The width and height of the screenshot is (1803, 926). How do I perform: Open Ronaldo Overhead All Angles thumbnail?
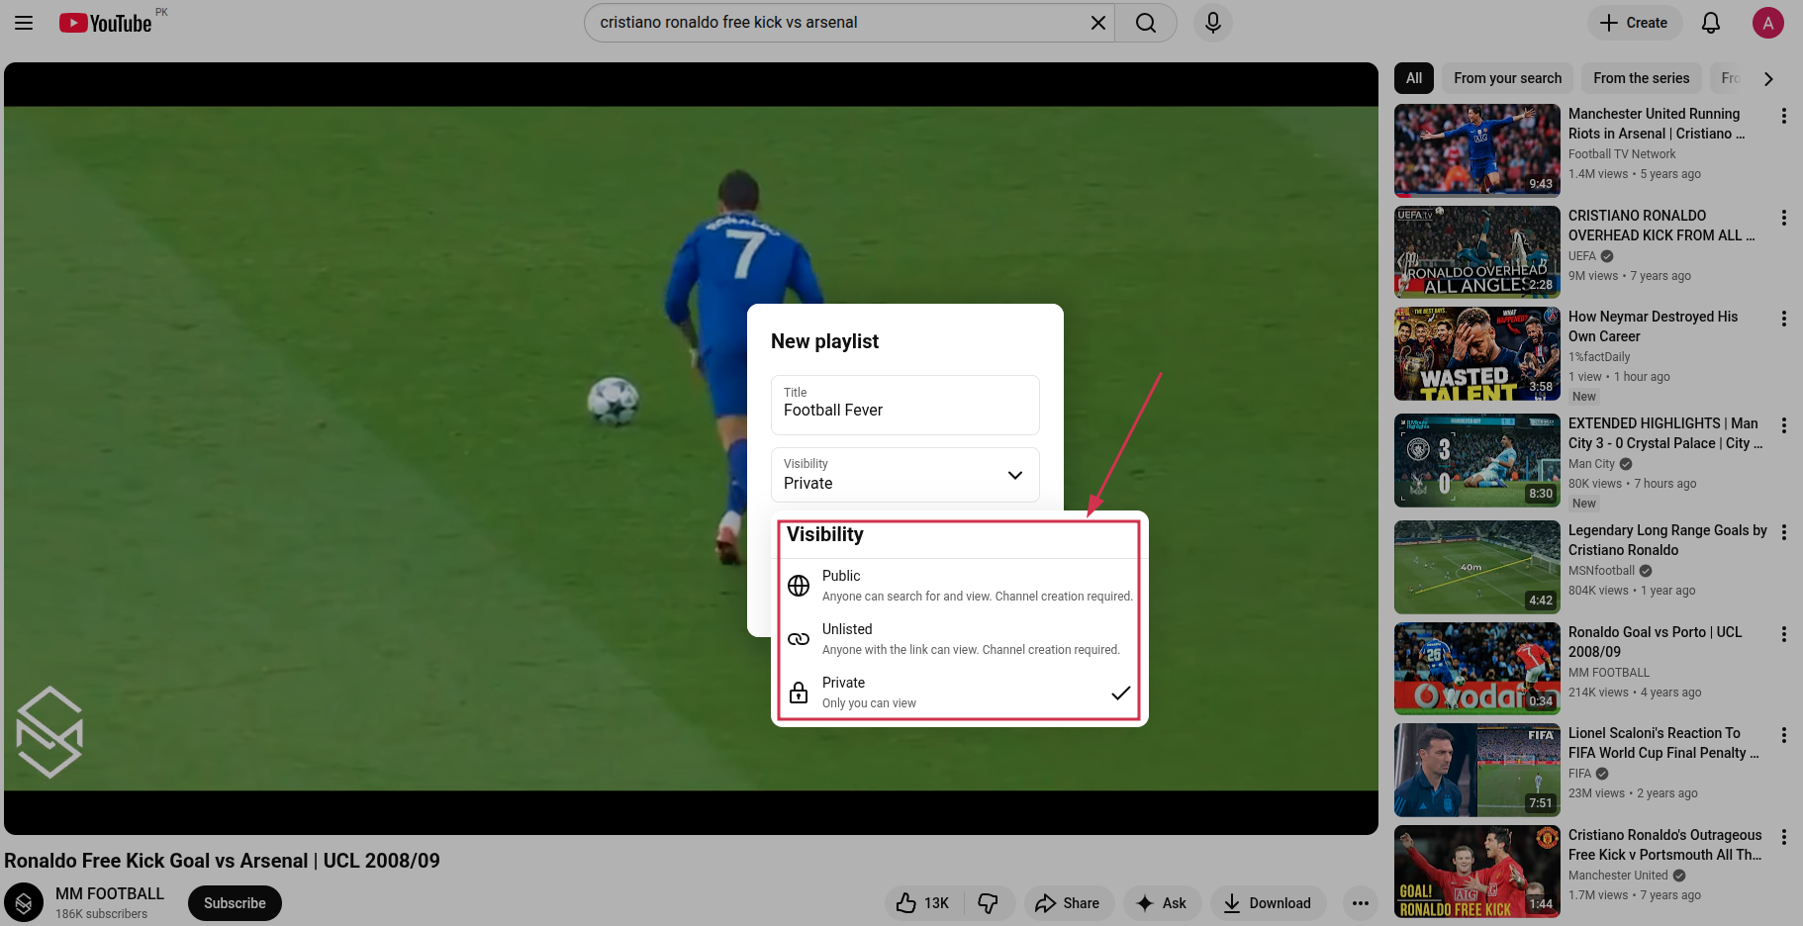click(x=1477, y=252)
